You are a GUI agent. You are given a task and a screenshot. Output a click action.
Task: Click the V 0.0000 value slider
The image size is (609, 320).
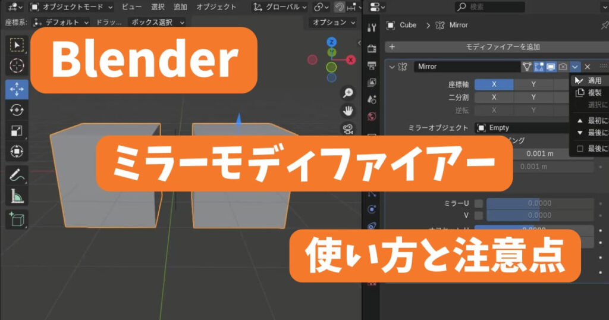click(x=540, y=215)
